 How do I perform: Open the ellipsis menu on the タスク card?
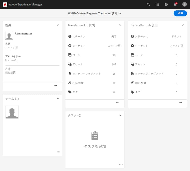121,164
